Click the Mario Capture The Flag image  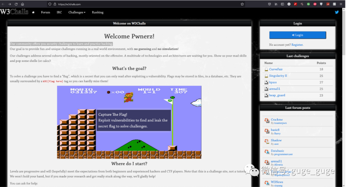(129, 122)
